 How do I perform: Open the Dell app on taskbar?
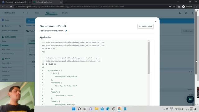[113, 109]
